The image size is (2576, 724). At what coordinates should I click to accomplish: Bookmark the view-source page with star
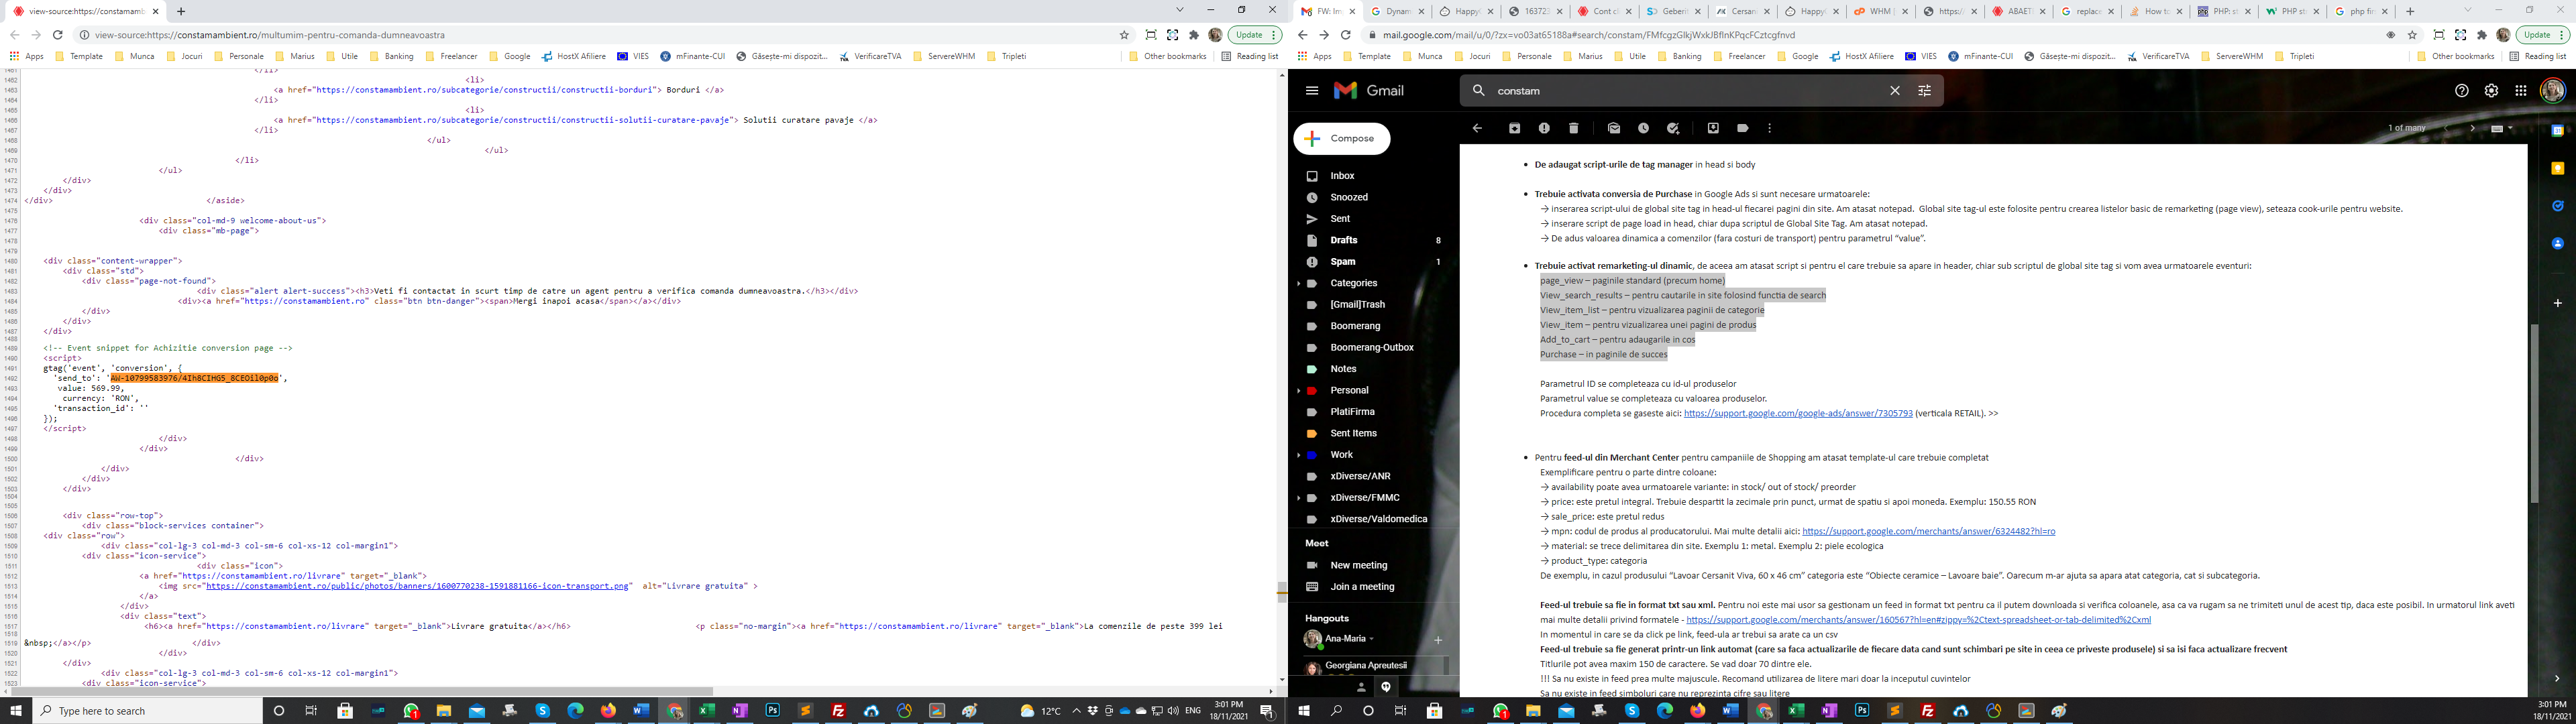tap(1124, 34)
